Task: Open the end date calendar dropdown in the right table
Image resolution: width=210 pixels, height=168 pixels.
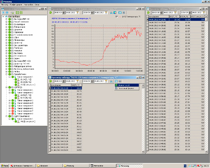Action: point(204,13)
